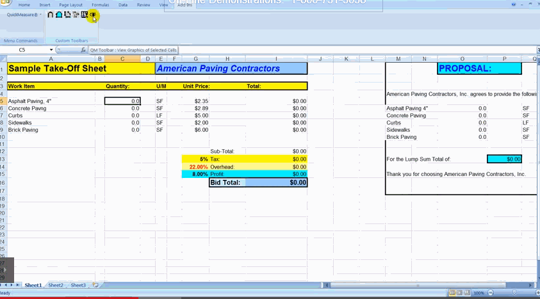Click the Office button in the top-left corner
The image size is (540, 299).
coord(6,3)
